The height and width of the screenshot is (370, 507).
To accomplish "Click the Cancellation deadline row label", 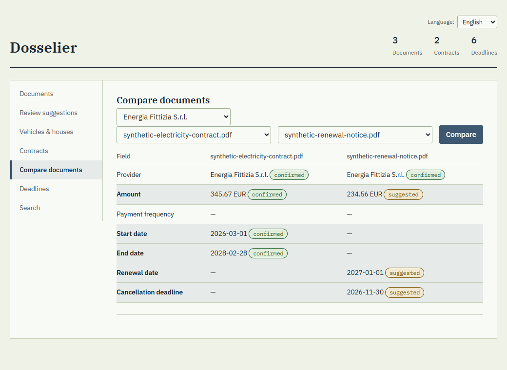I will (150, 292).
